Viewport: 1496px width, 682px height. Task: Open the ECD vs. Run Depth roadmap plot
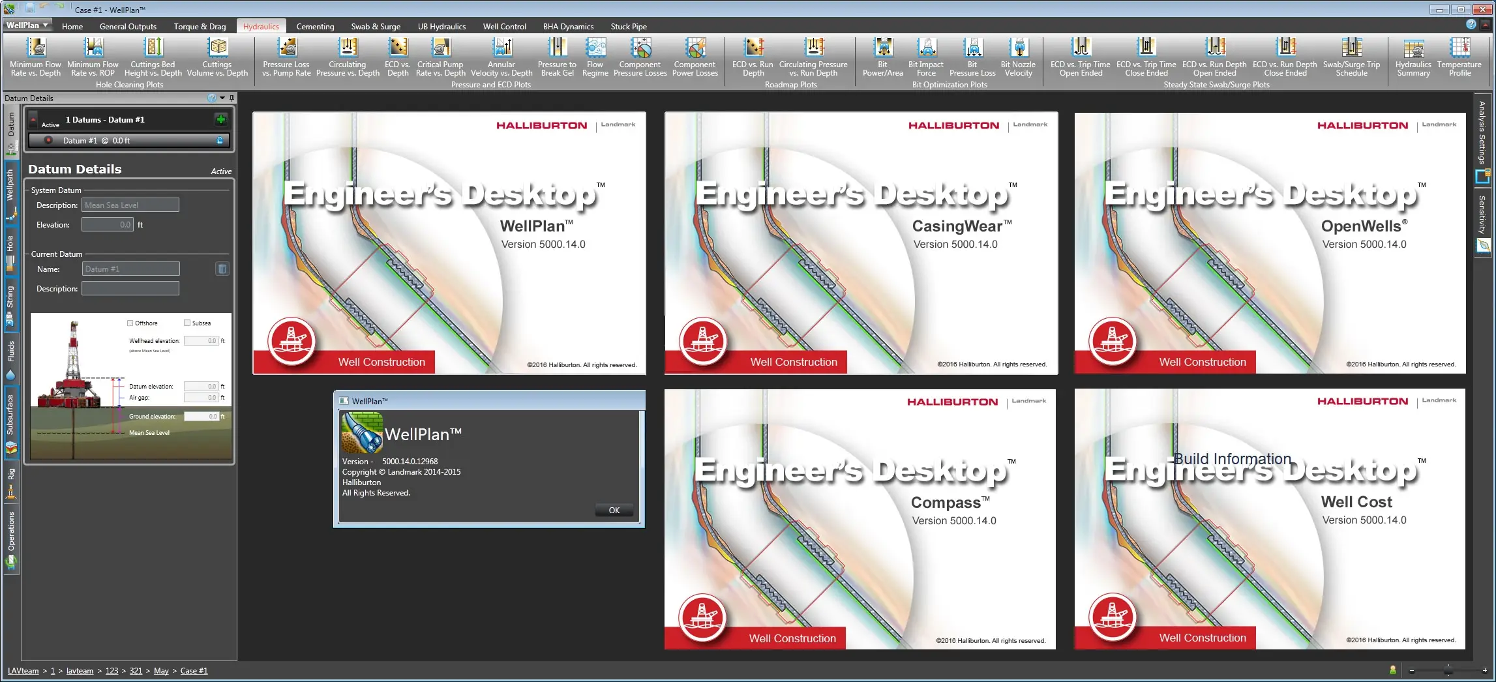point(753,57)
